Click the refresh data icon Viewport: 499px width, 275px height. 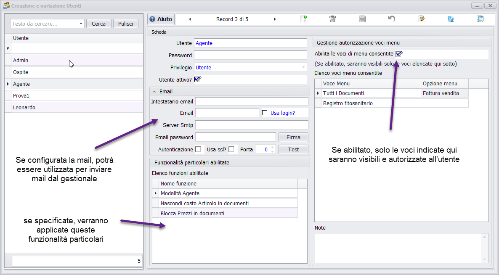pos(451,19)
